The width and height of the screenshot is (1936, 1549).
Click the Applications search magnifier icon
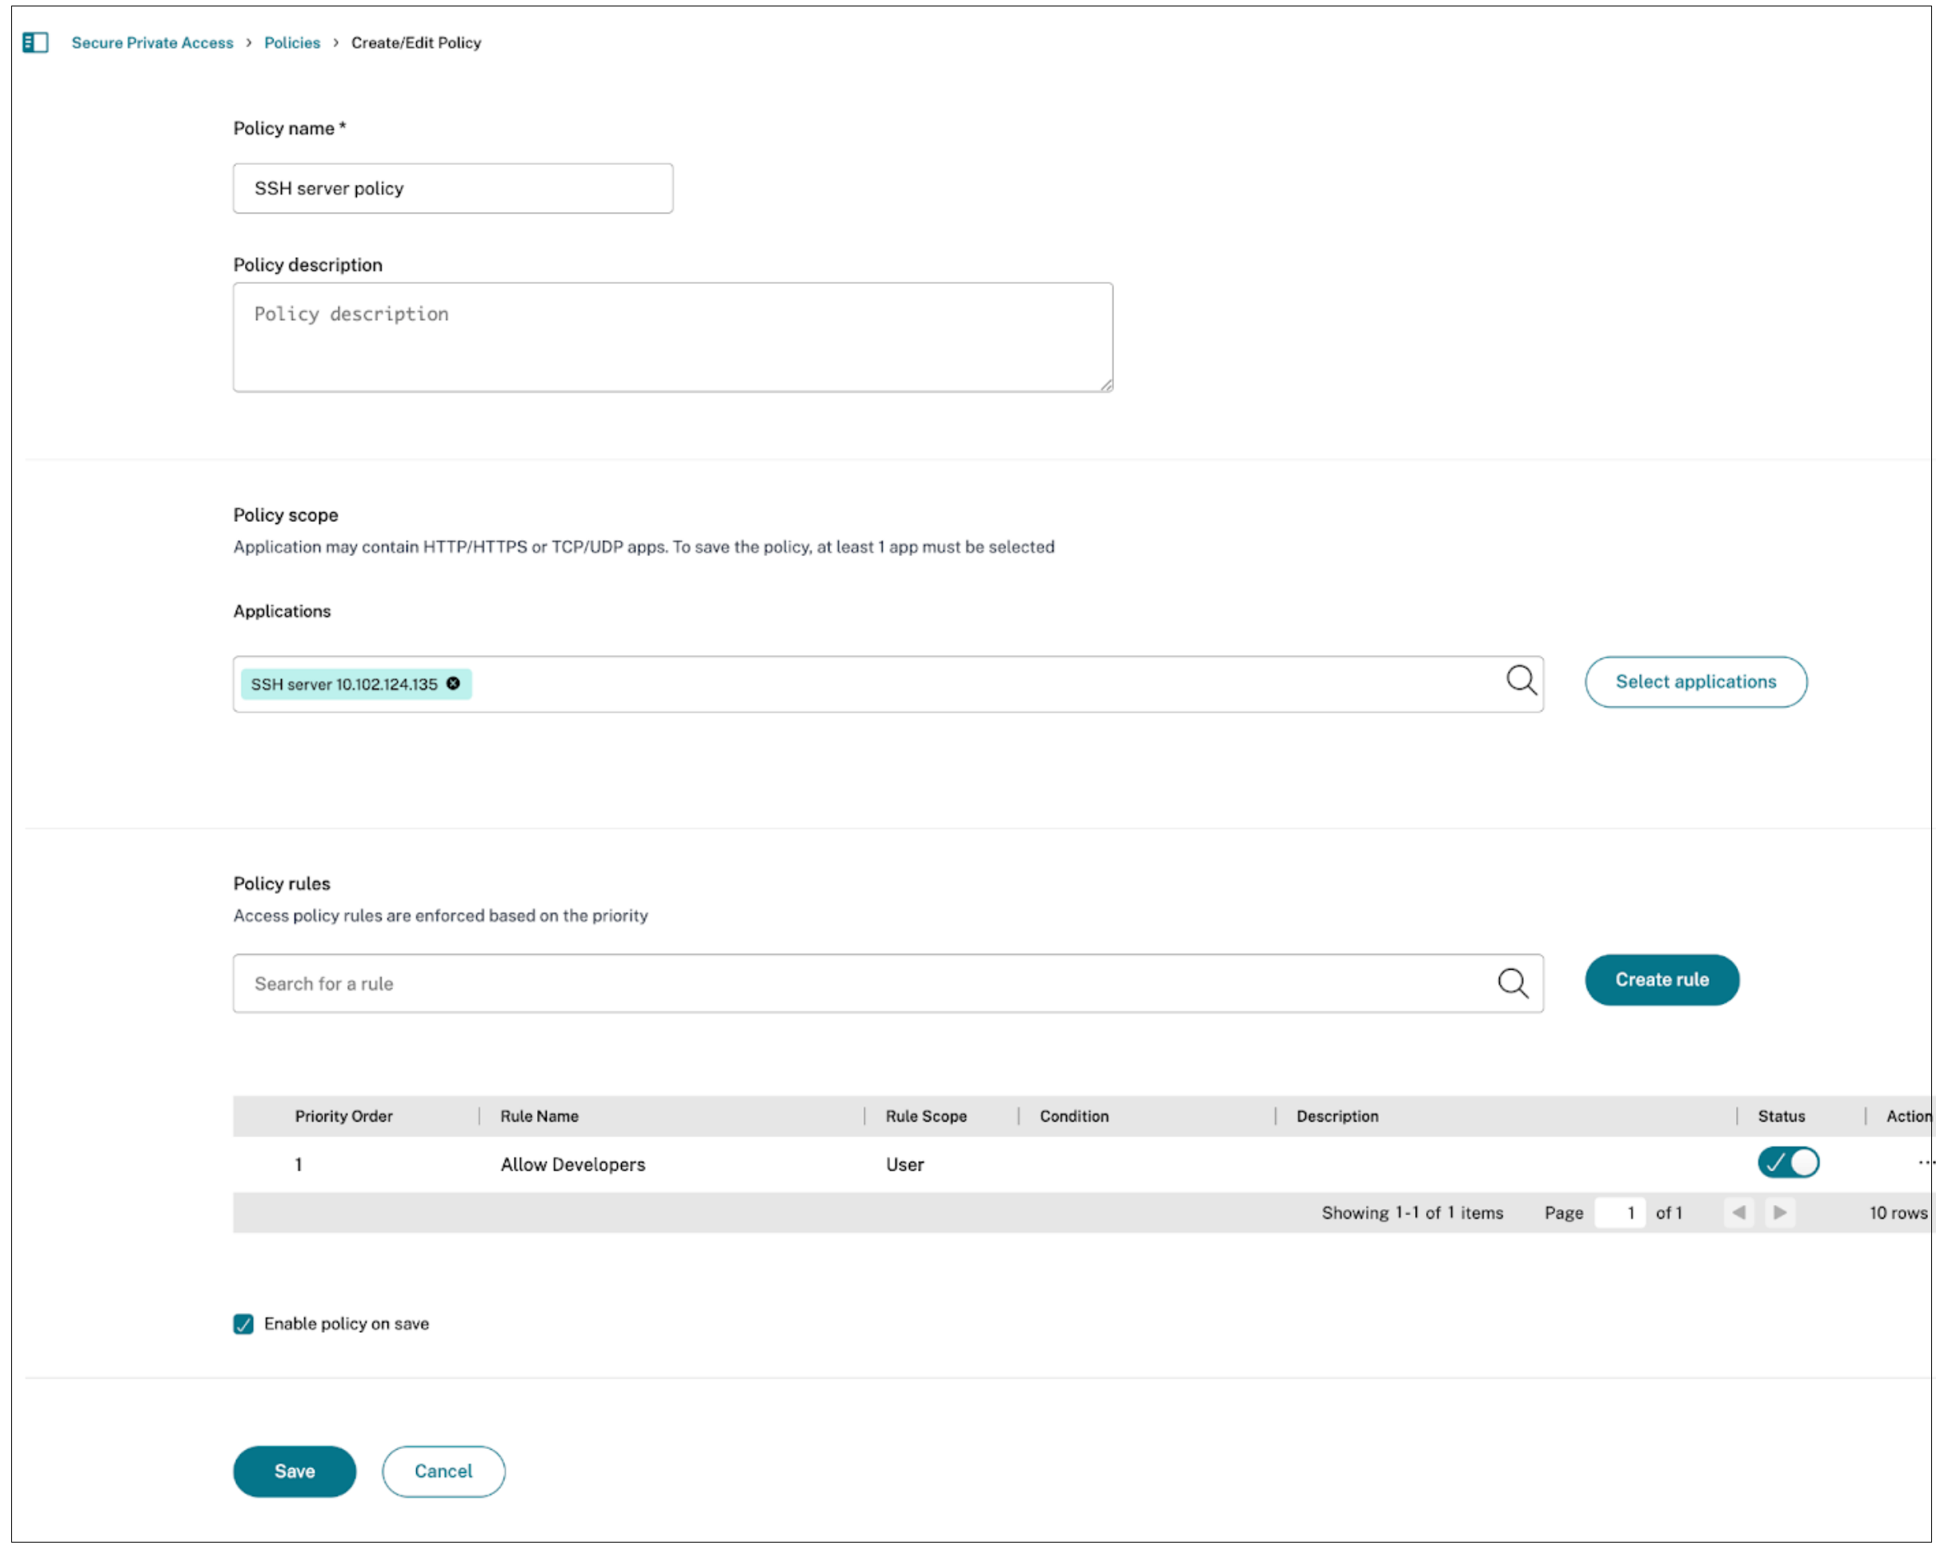tap(1521, 680)
